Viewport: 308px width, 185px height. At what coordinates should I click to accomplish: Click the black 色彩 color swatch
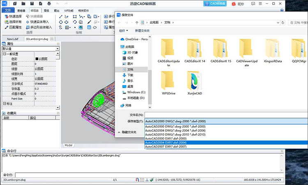pyautogui.click(x=37, y=59)
